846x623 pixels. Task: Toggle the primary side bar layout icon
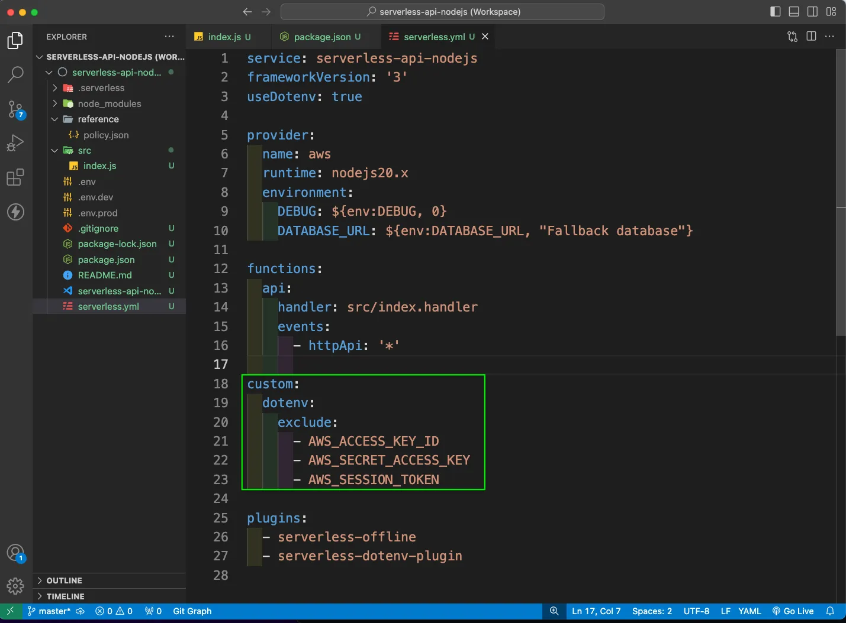(776, 12)
